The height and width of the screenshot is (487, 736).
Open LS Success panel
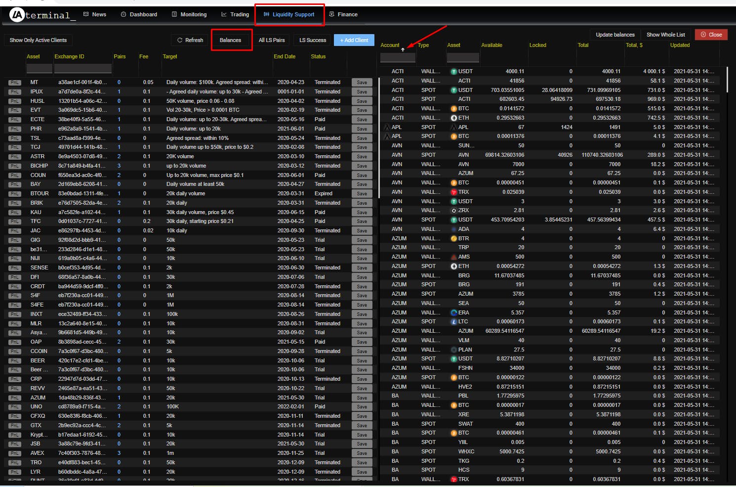tap(313, 40)
